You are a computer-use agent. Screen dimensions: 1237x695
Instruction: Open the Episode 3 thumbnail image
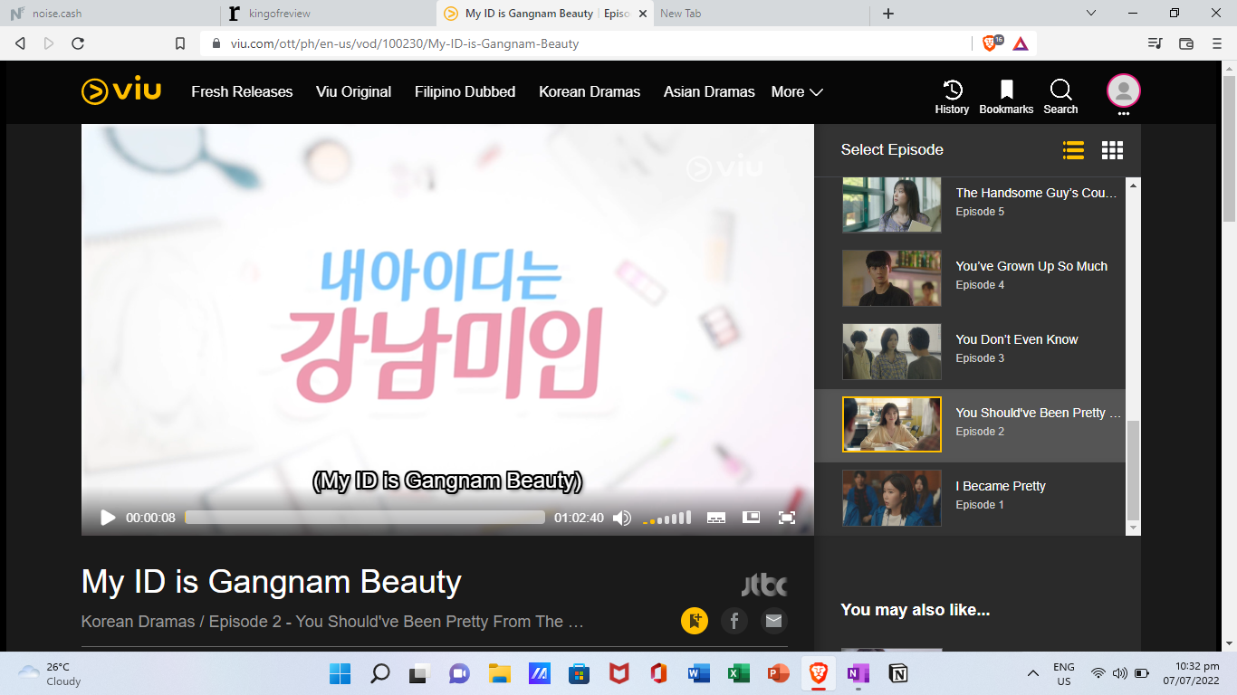892,351
